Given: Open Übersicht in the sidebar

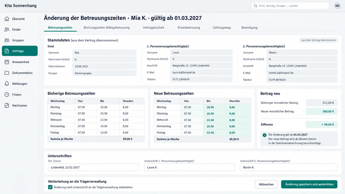Looking at the screenshot, I should 20,19.
